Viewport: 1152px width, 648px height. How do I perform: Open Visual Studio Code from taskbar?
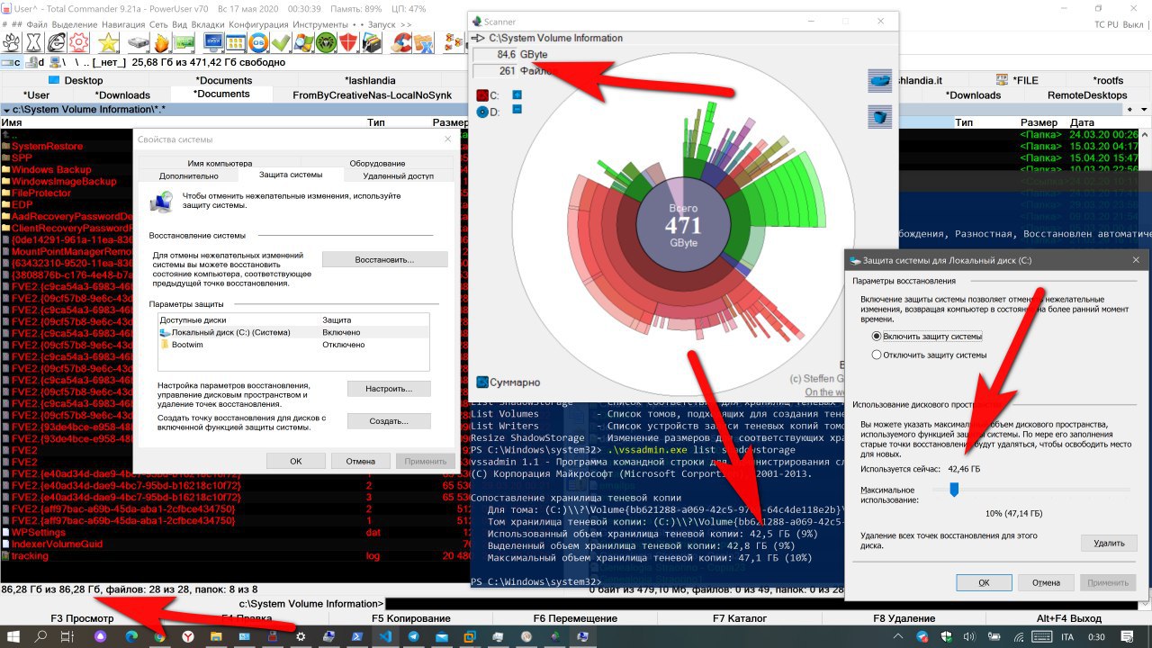click(x=385, y=635)
